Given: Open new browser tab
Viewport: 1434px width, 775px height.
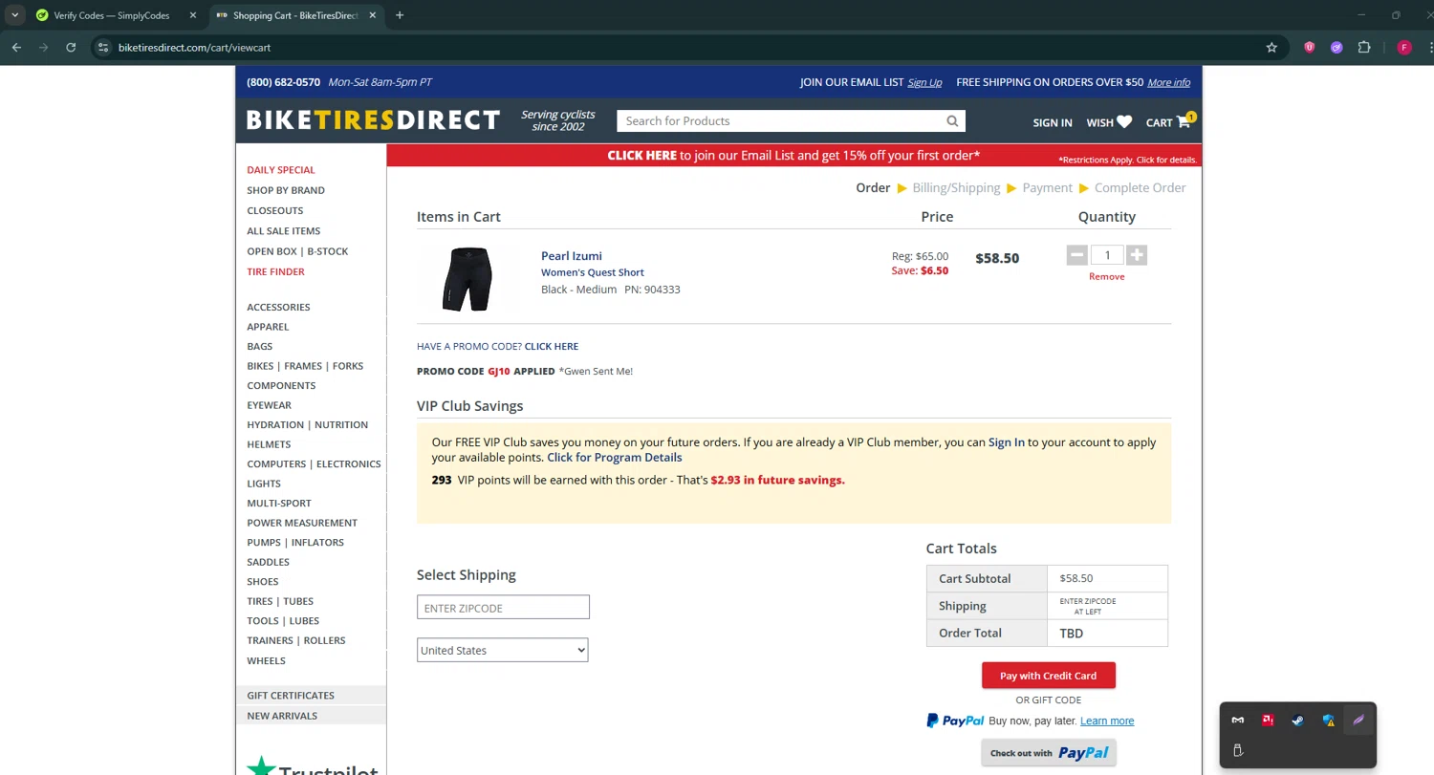Looking at the screenshot, I should point(400,15).
